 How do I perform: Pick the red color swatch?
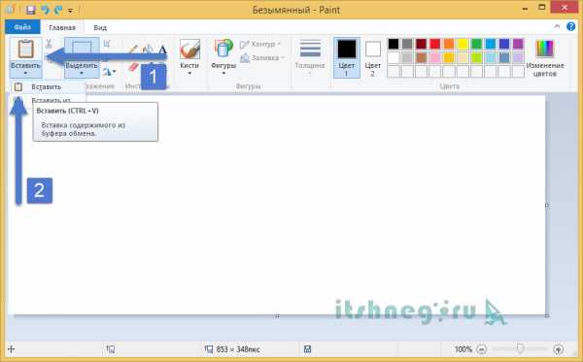point(435,44)
